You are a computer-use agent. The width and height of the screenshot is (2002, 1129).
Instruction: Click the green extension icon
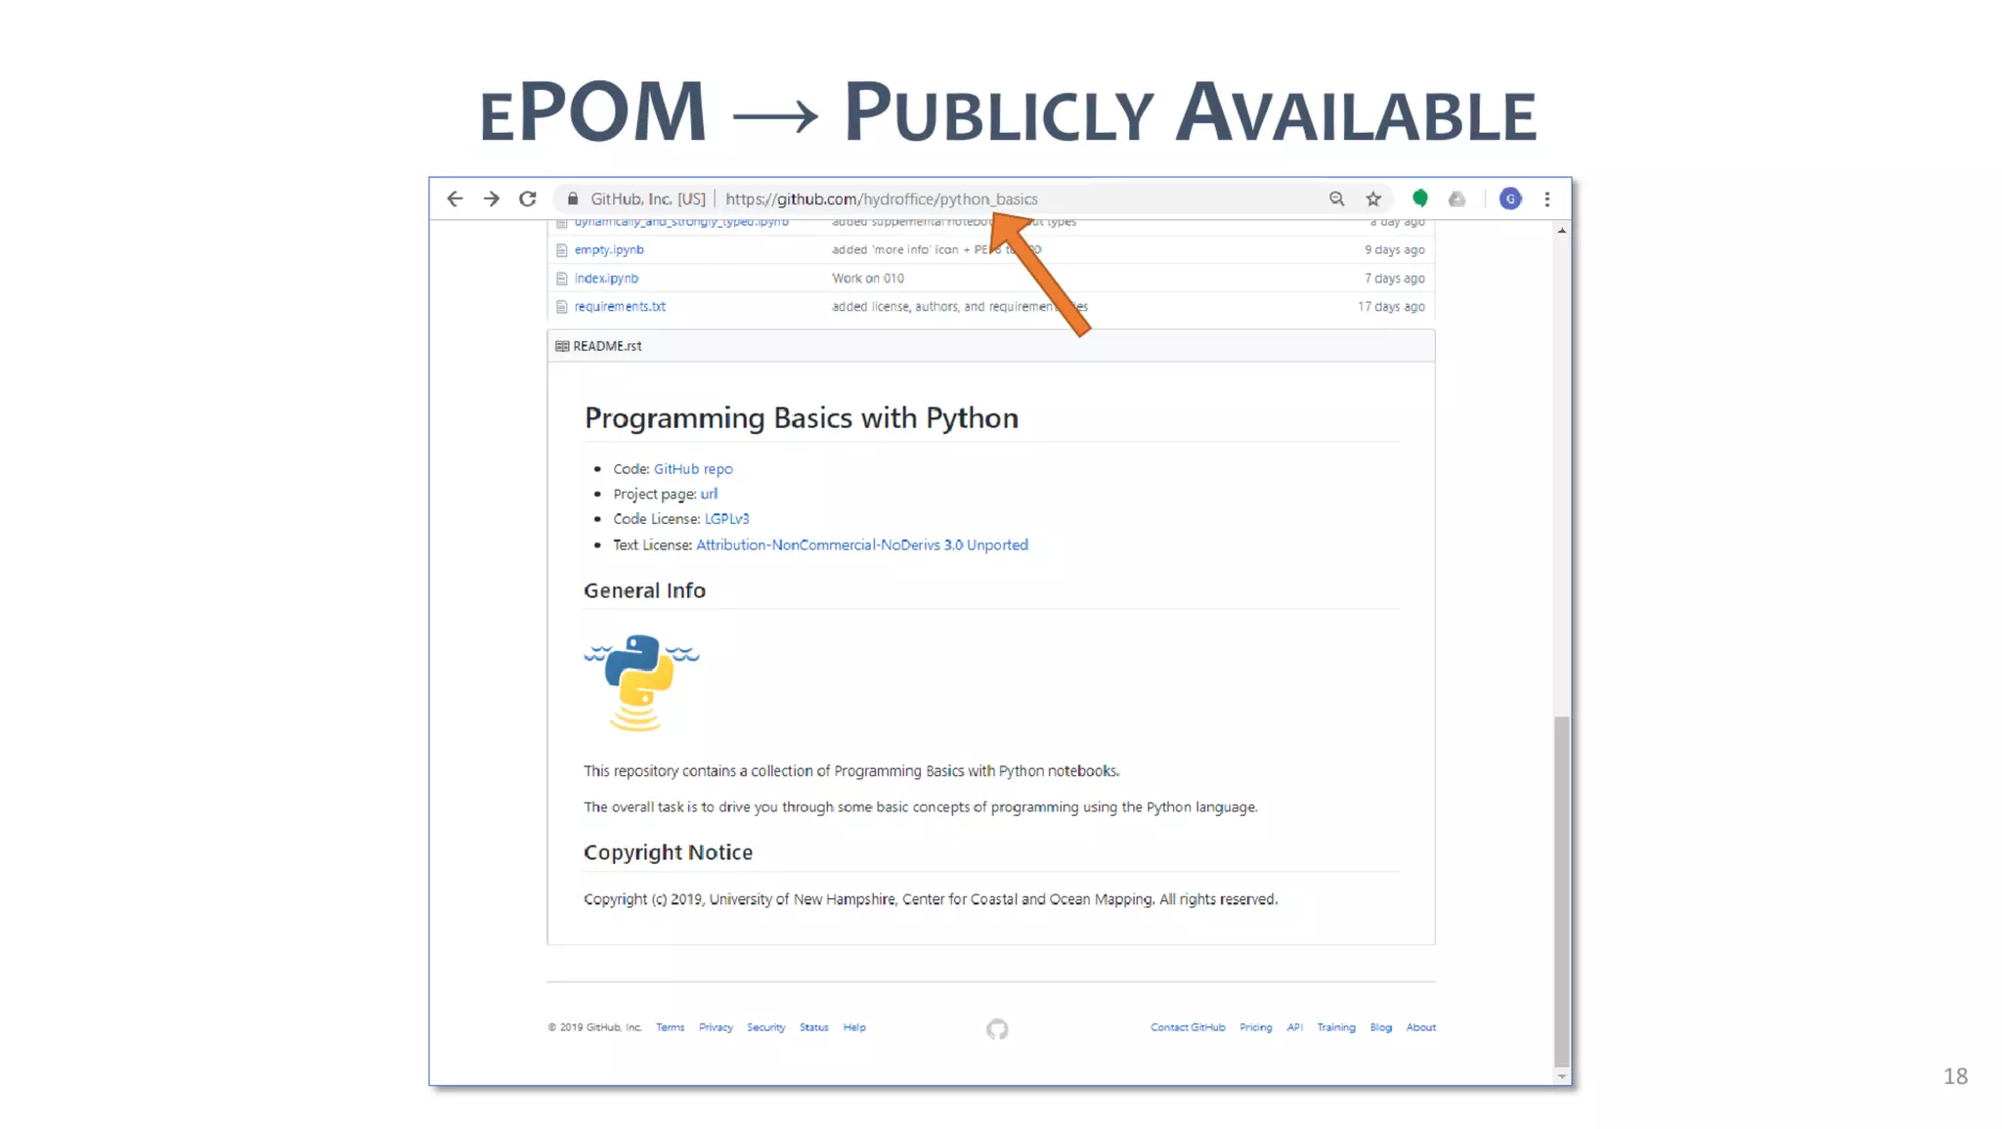coord(1419,198)
